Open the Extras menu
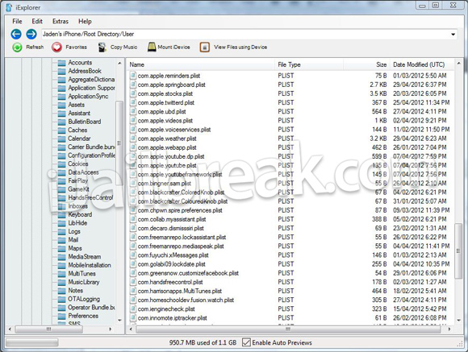The width and height of the screenshot is (468, 352). (61, 22)
